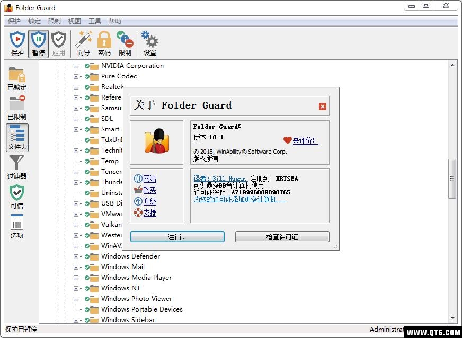Select the Folders (文件夹) sidebar view
Screen dimensions: 462x338
[x=17, y=138]
